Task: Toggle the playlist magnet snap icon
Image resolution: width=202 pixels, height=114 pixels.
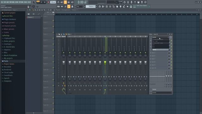Action: coord(30,10)
